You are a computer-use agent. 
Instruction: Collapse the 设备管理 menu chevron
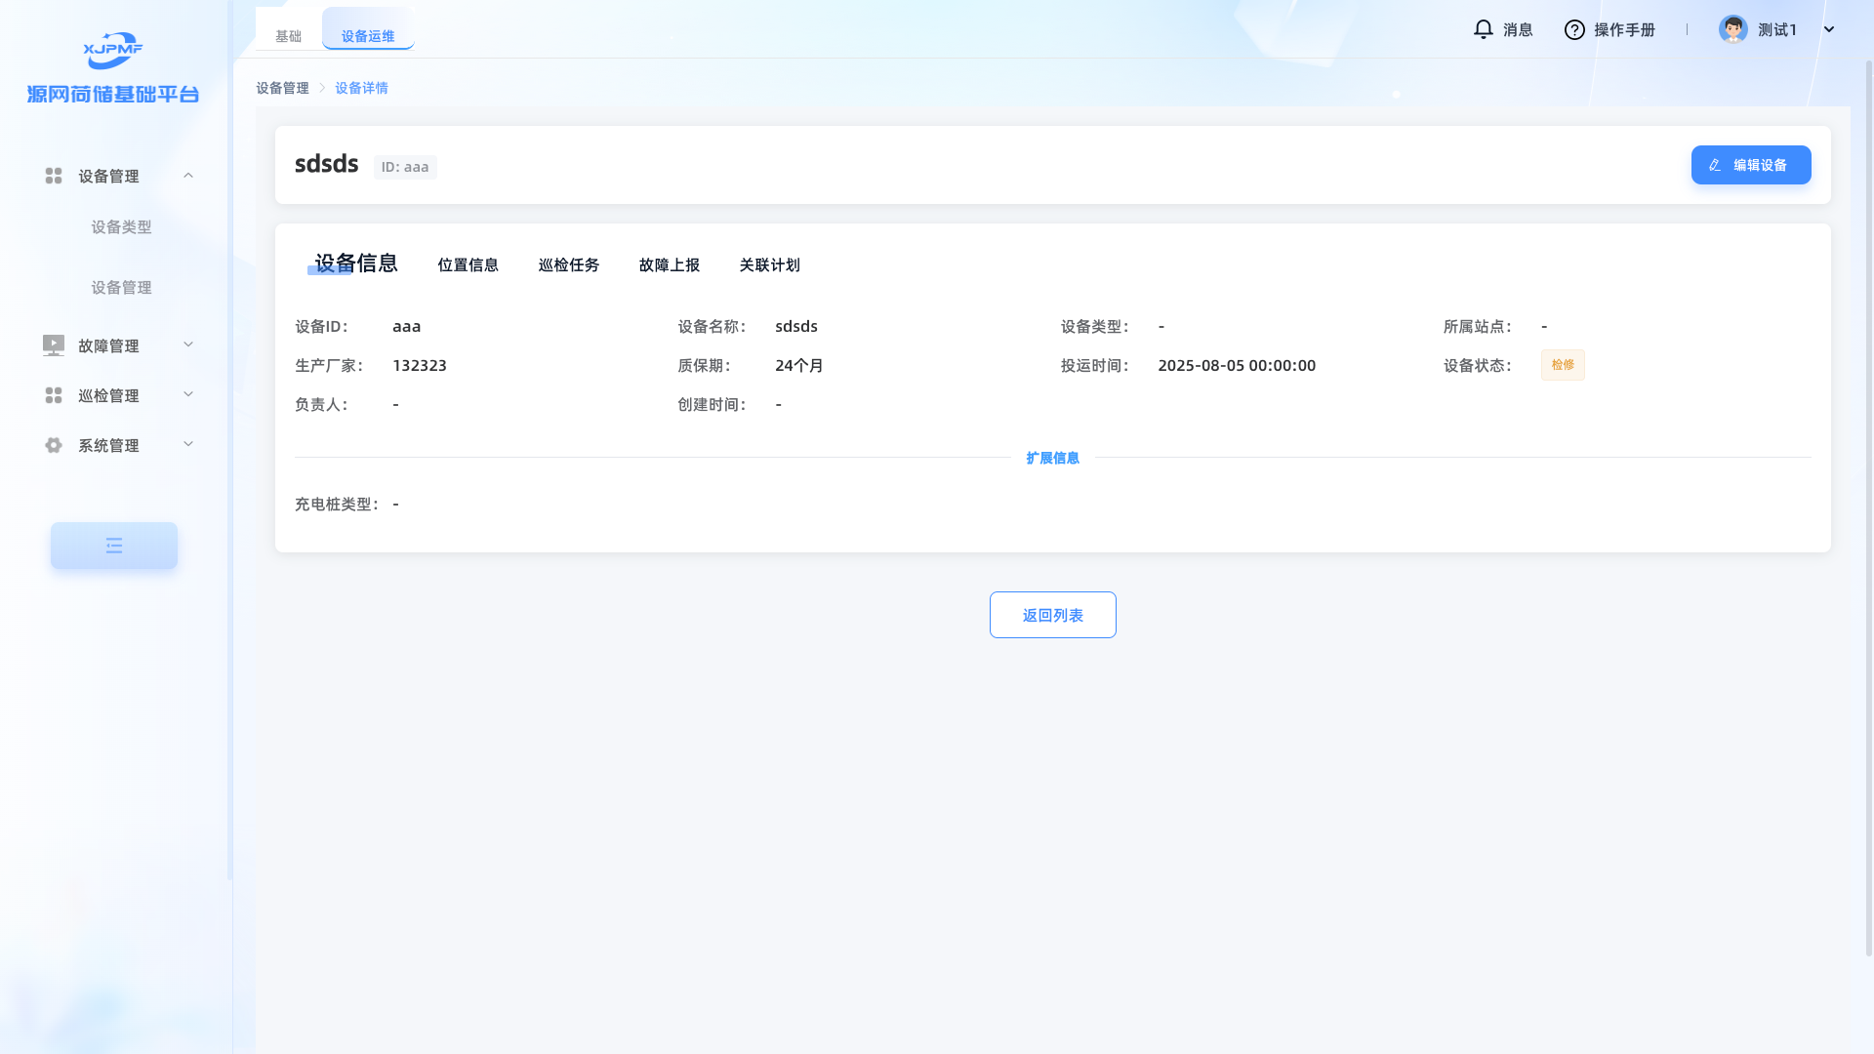[x=188, y=176]
